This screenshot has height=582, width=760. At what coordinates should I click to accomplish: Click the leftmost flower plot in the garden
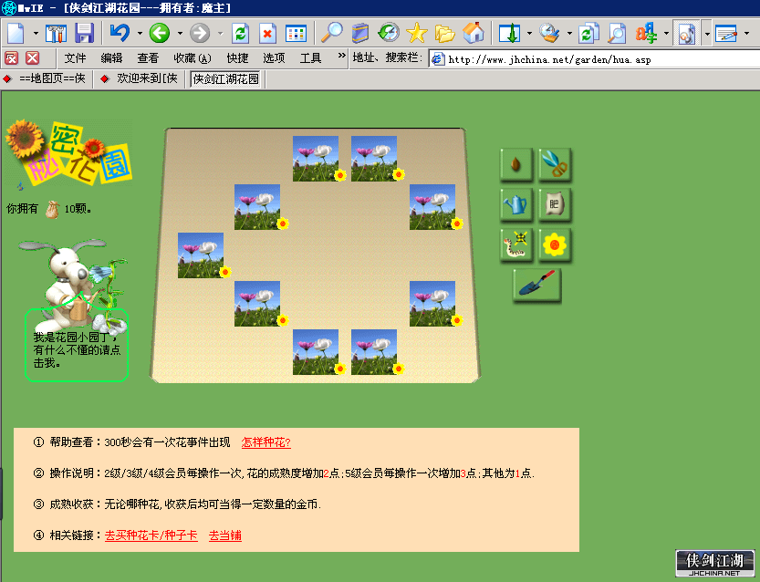coord(201,255)
